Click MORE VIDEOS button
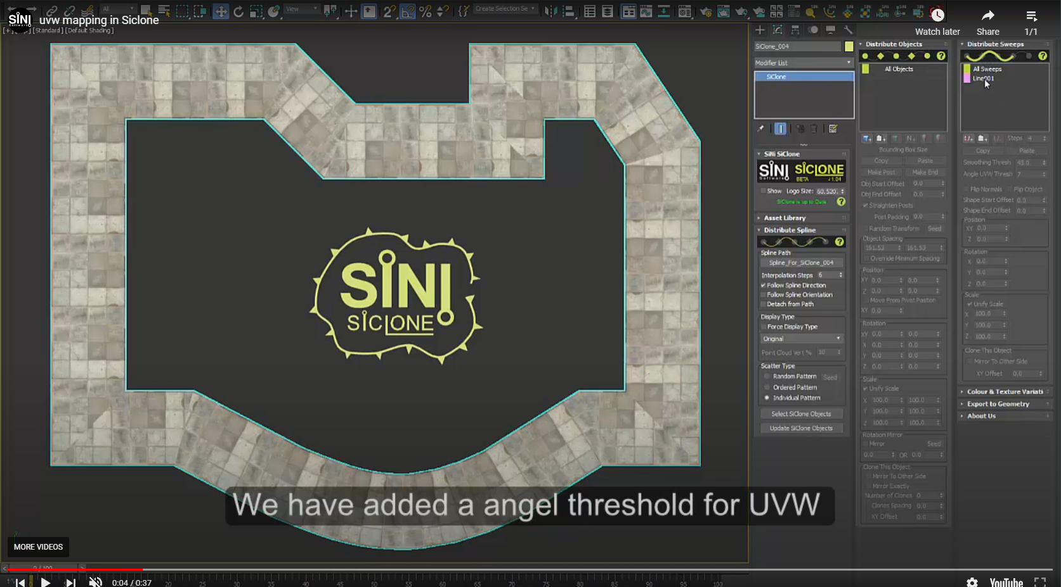Screen dimensions: 1061x587 click(38, 546)
